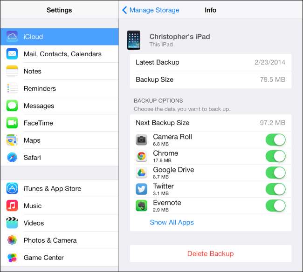Image resolution: width=303 pixels, height=272 pixels.
Task: Tap the Evernote elephant icon
Action: [x=141, y=206]
